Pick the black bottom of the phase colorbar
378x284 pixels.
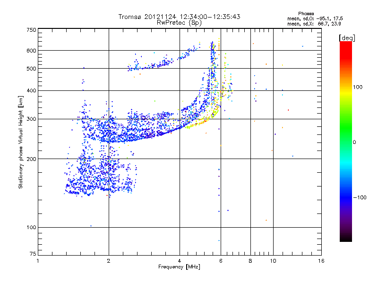click(346, 238)
